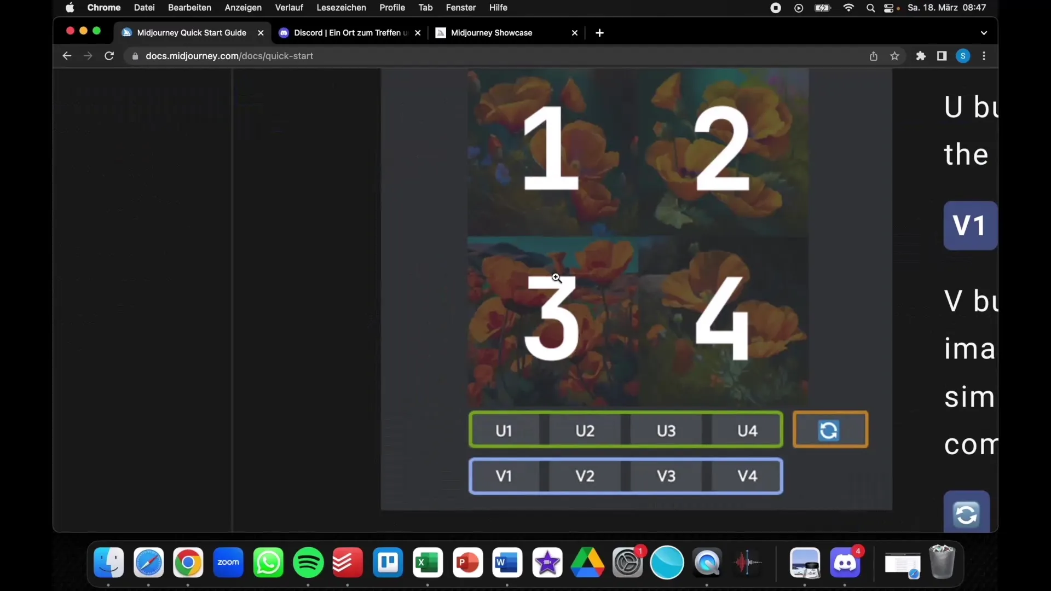The image size is (1051, 591).
Task: Click the V1 variation button in the grid
Action: [x=504, y=476]
